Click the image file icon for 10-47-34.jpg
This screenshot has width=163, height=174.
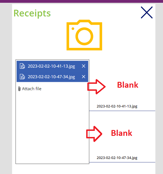(x=22, y=77)
